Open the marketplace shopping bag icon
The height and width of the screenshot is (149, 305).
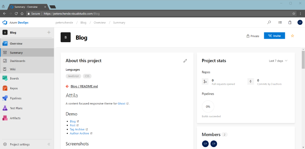click(290, 22)
